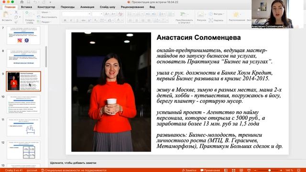
Task: Open the font name combo box
Action: pyautogui.click(x=76, y=14)
